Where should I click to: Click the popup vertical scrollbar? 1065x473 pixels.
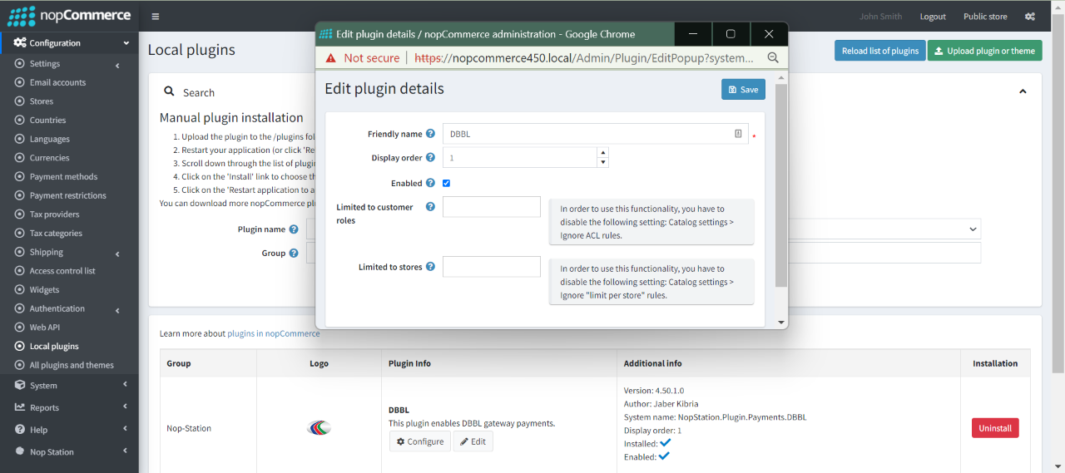pos(780,185)
